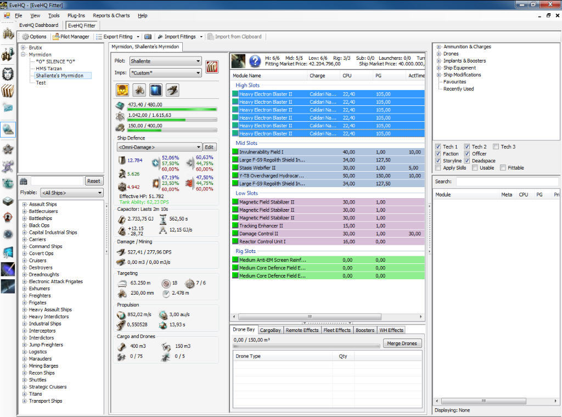Click the blue screen icon below Imps
The width and height of the screenshot is (562, 417).
(x=156, y=90)
